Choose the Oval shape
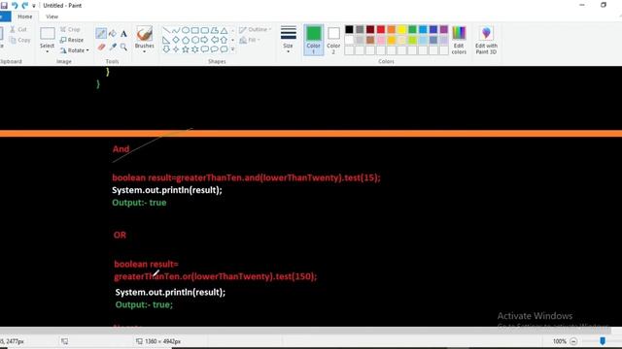Viewport: 622px width, 349px height. pyautogui.click(x=186, y=30)
